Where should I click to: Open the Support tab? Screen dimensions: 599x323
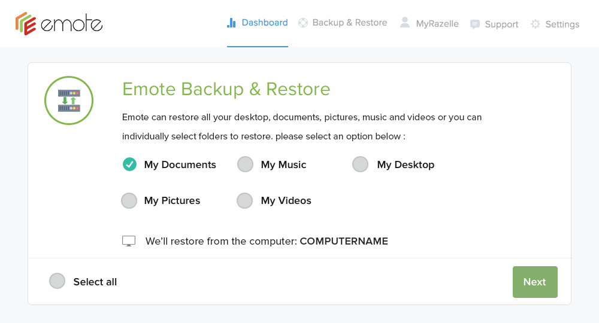coord(494,25)
